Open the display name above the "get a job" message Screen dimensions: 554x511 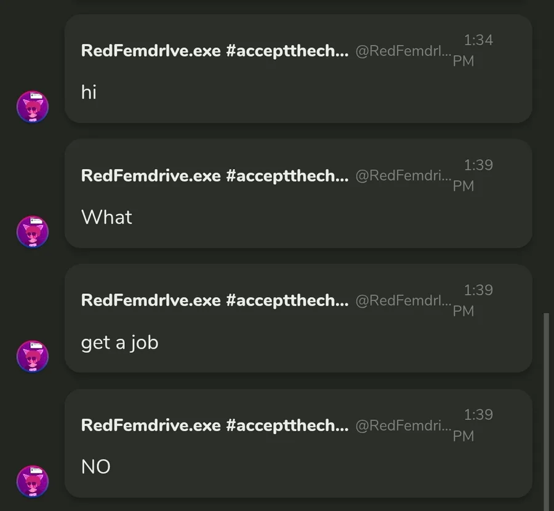(215, 300)
